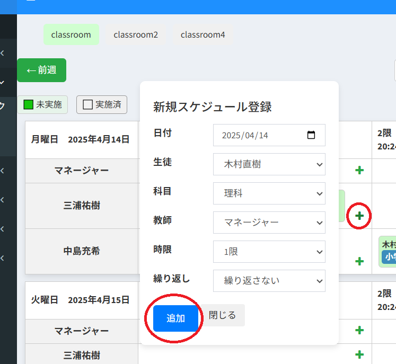This screenshot has height=364, width=396.
Task: Switch to the classroom tab
Action: 71,34
